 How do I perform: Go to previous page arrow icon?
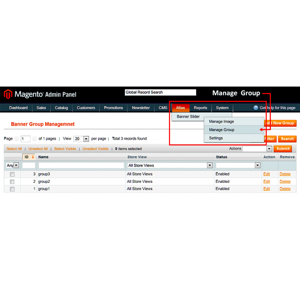pyautogui.click(x=17, y=139)
